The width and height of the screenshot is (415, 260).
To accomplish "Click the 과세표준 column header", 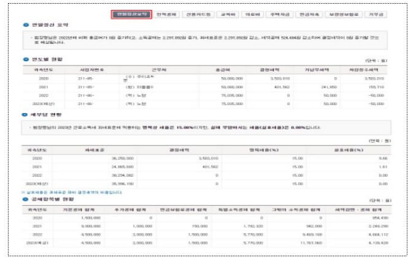I will pyautogui.click(x=94, y=150).
